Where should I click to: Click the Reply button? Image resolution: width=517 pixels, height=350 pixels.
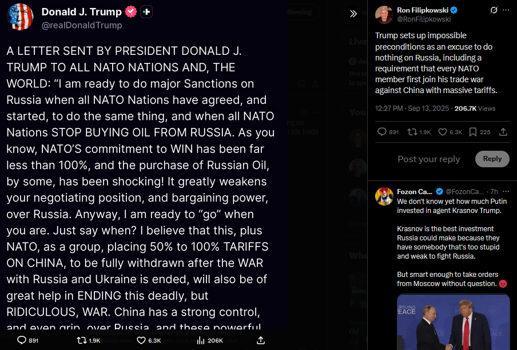coord(492,159)
